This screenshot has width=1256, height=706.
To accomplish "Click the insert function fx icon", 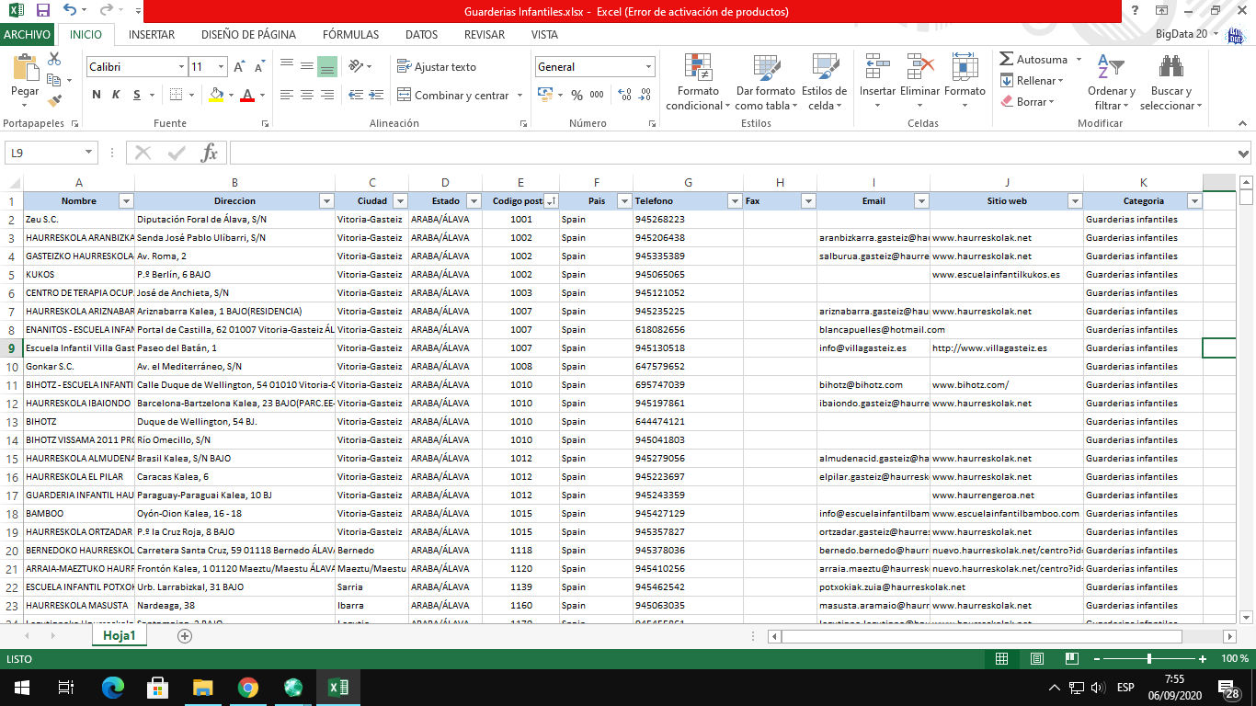I will (x=210, y=153).
